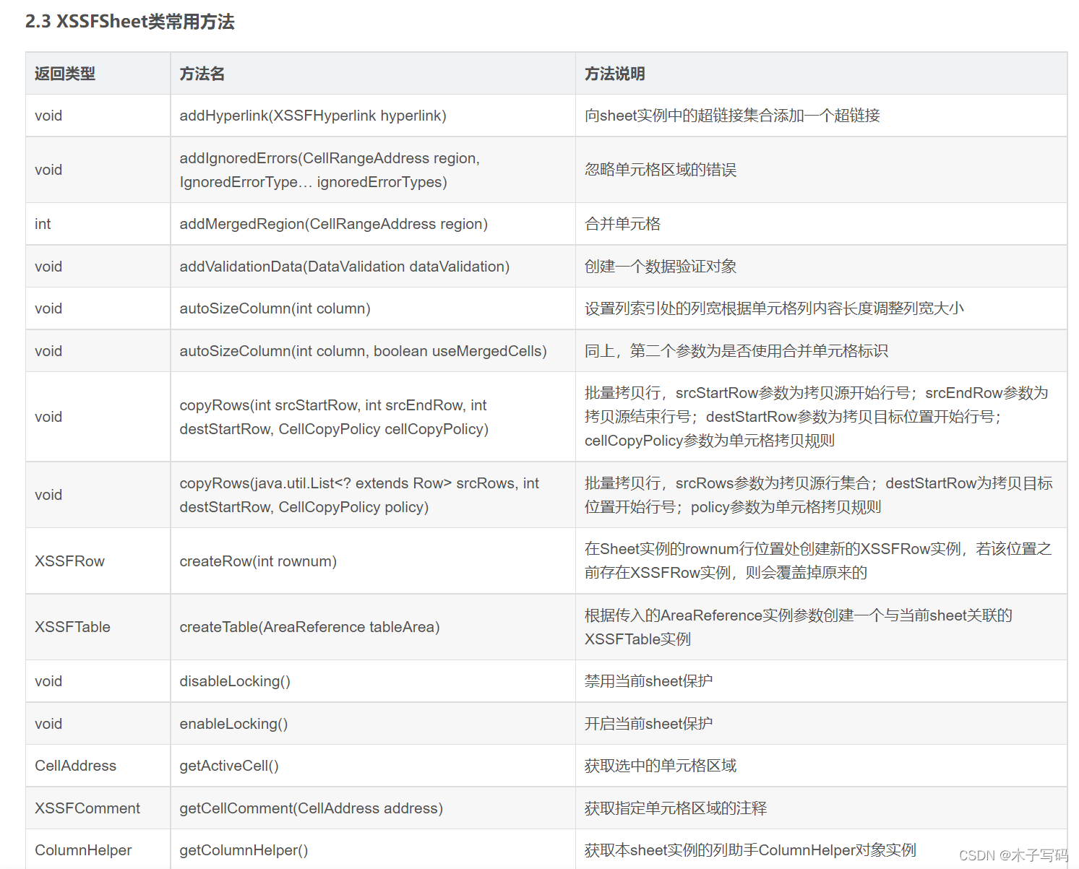The width and height of the screenshot is (1079, 869).
Task: Click the '获取选中的单元格区域' description
Action: [661, 766]
